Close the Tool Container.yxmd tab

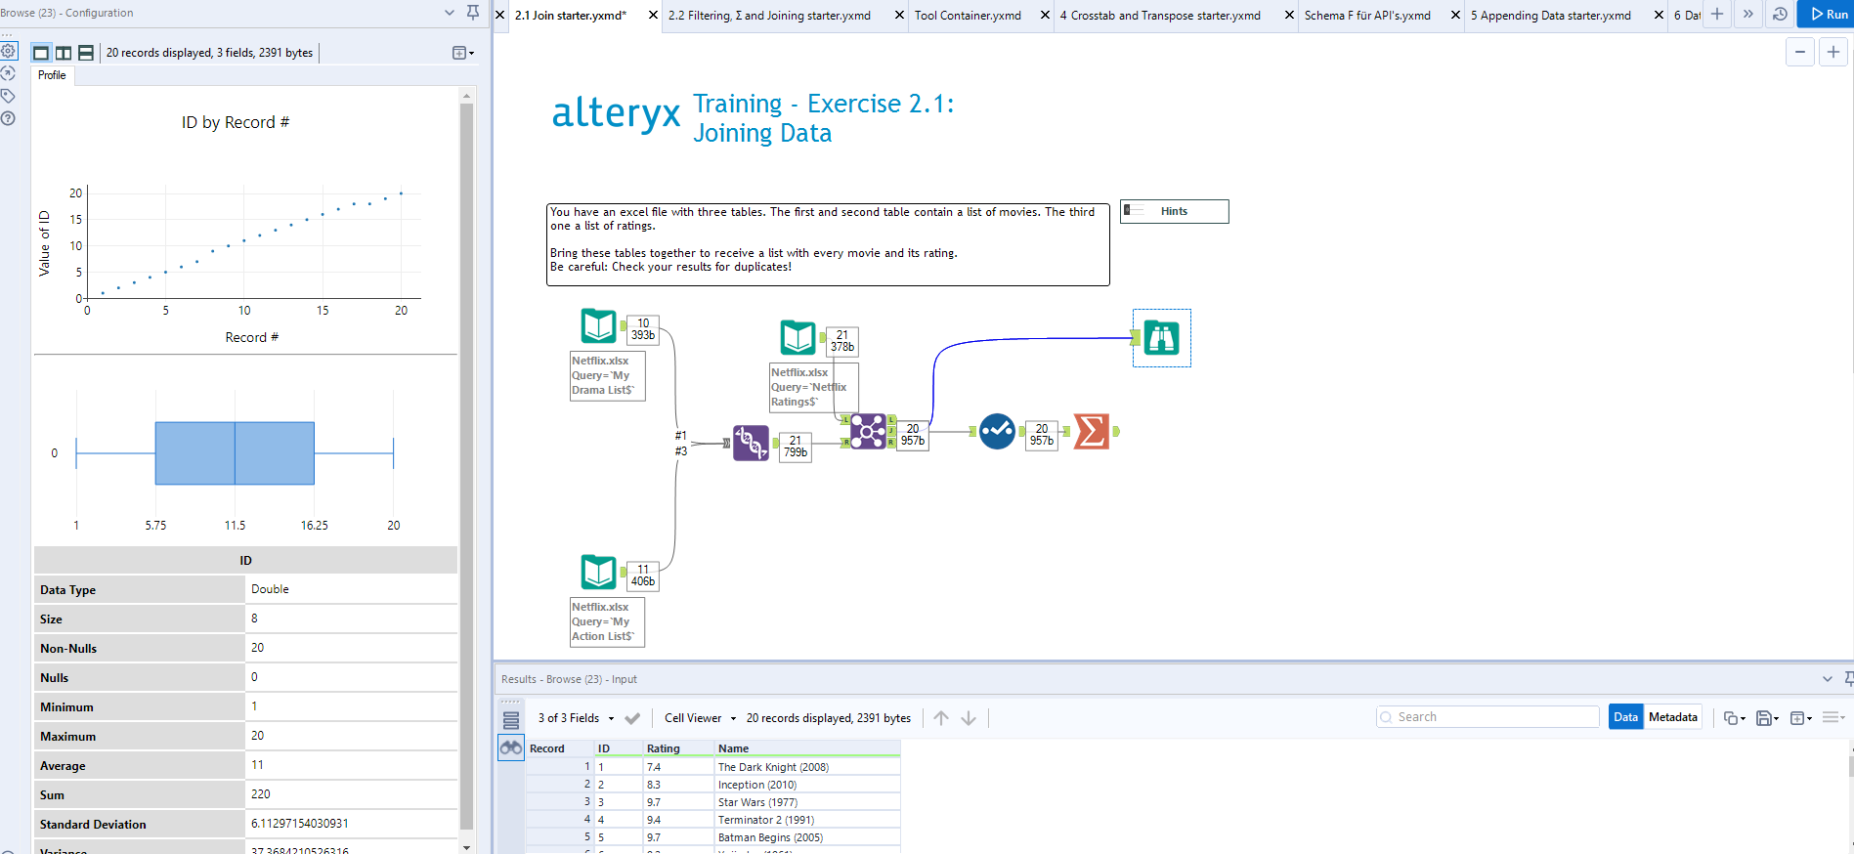[x=1046, y=16]
